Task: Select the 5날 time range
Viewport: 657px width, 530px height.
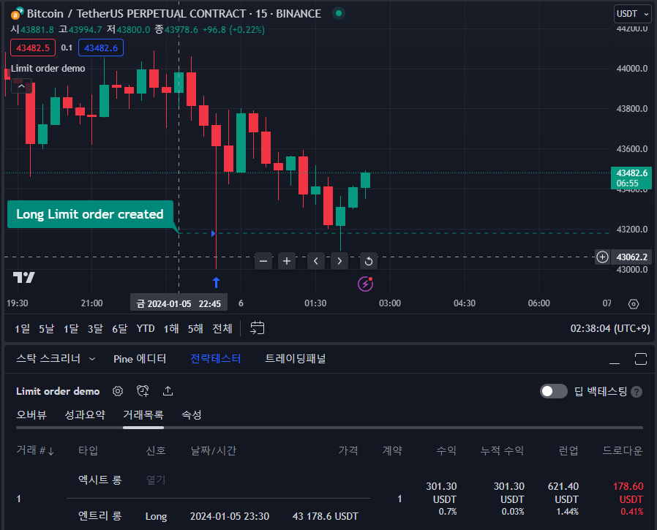Action: [47, 329]
